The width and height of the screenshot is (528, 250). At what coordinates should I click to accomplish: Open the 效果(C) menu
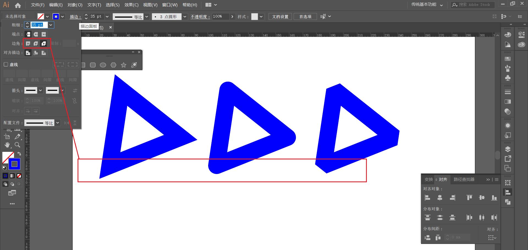[x=131, y=5]
